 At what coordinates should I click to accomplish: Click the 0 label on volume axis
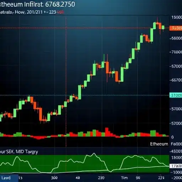[x=172, y=137]
